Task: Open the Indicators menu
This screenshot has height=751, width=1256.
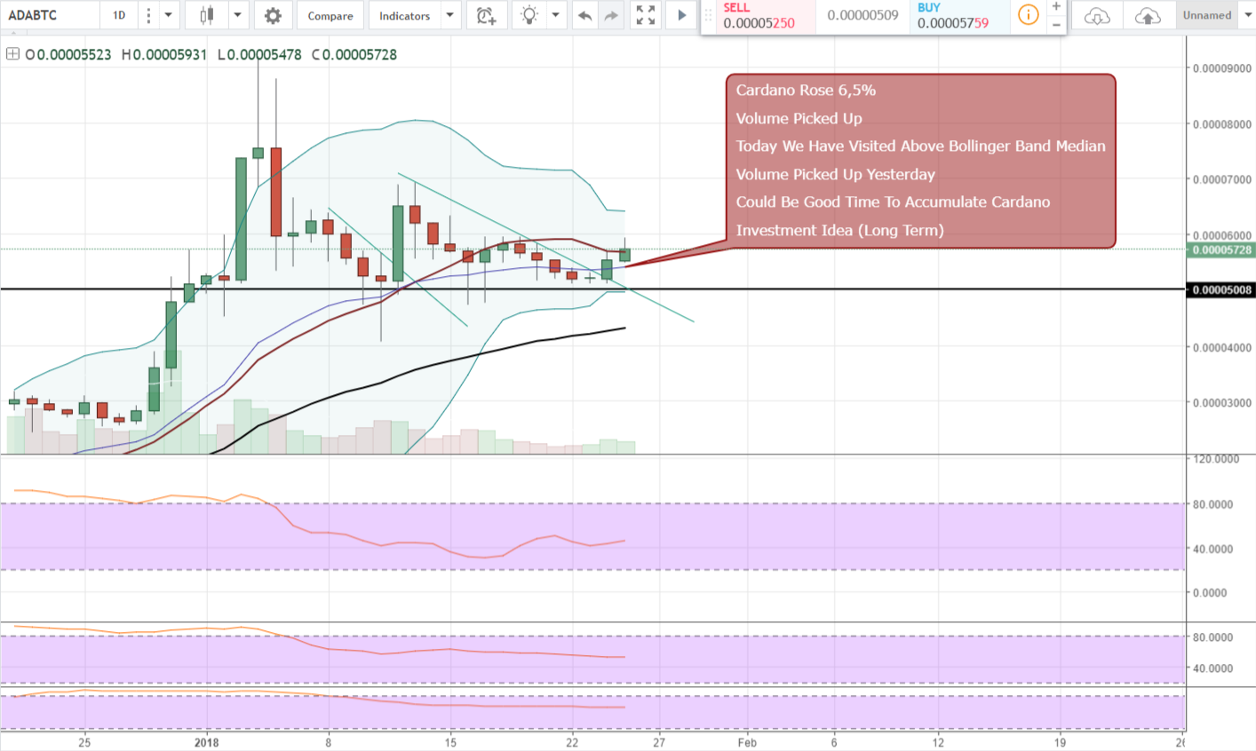Action: coord(404,15)
